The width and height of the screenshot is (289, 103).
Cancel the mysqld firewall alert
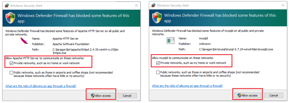[273, 95]
